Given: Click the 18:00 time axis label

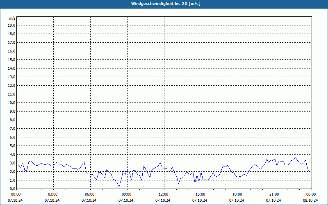Looking at the screenshot, I should (x=238, y=194).
